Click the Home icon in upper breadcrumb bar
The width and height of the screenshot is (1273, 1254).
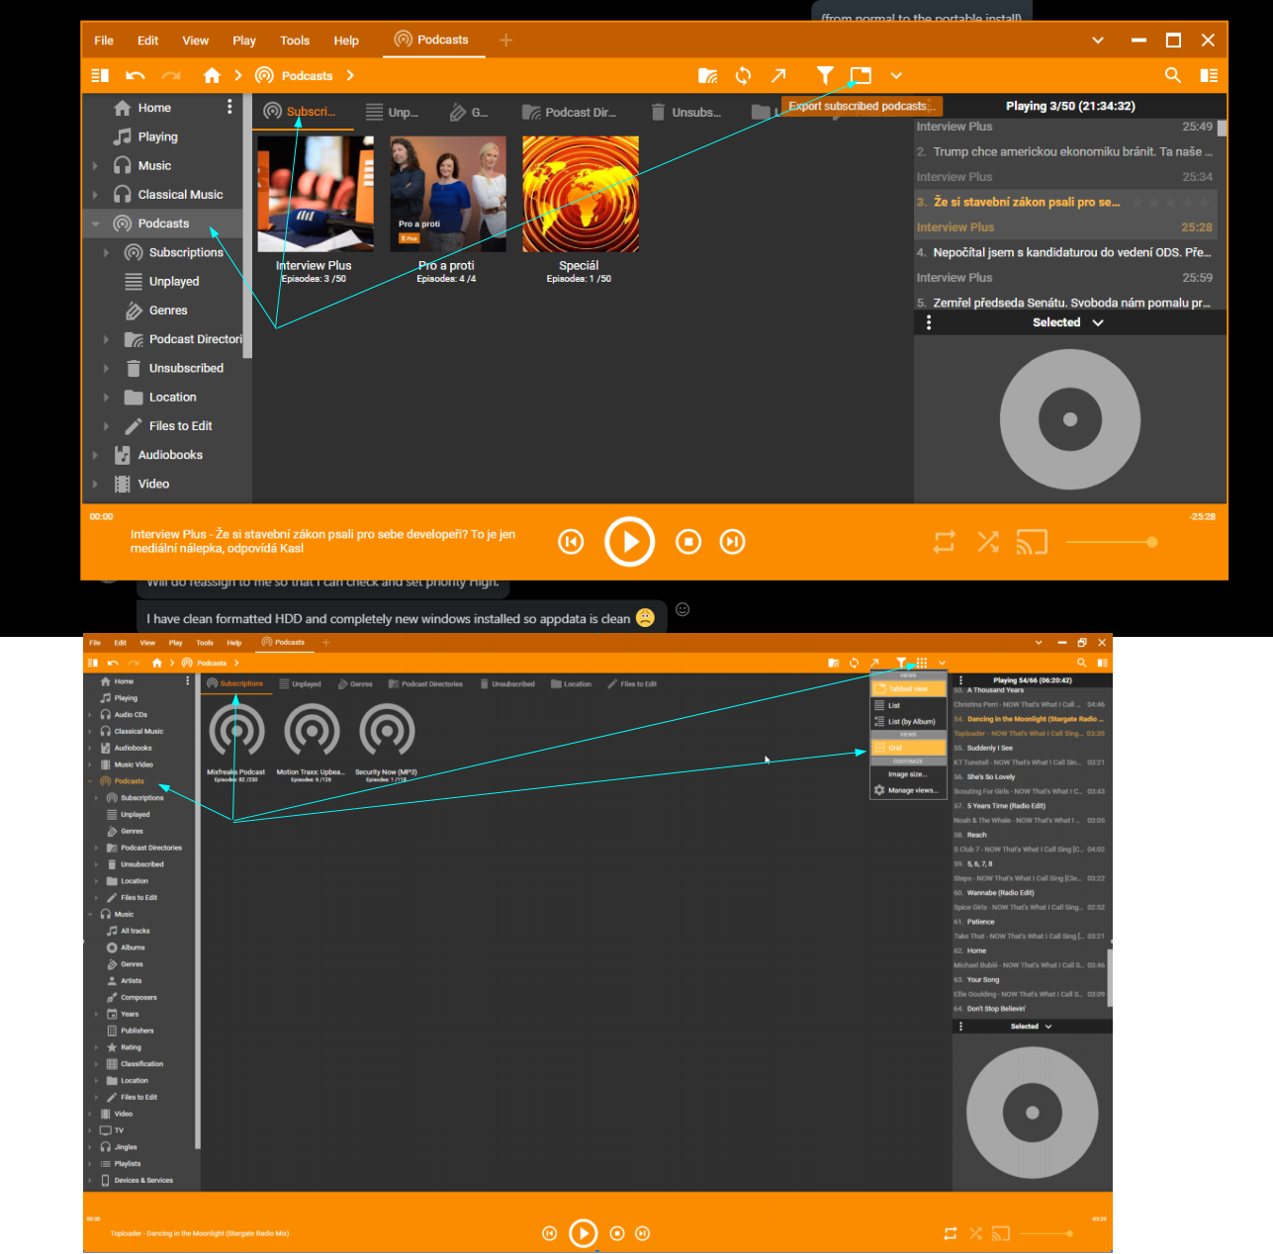pos(212,75)
